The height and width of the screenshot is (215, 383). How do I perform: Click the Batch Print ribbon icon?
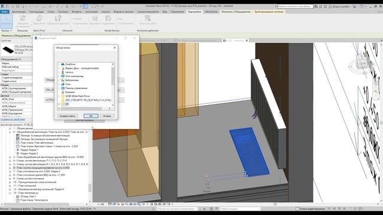39,19
